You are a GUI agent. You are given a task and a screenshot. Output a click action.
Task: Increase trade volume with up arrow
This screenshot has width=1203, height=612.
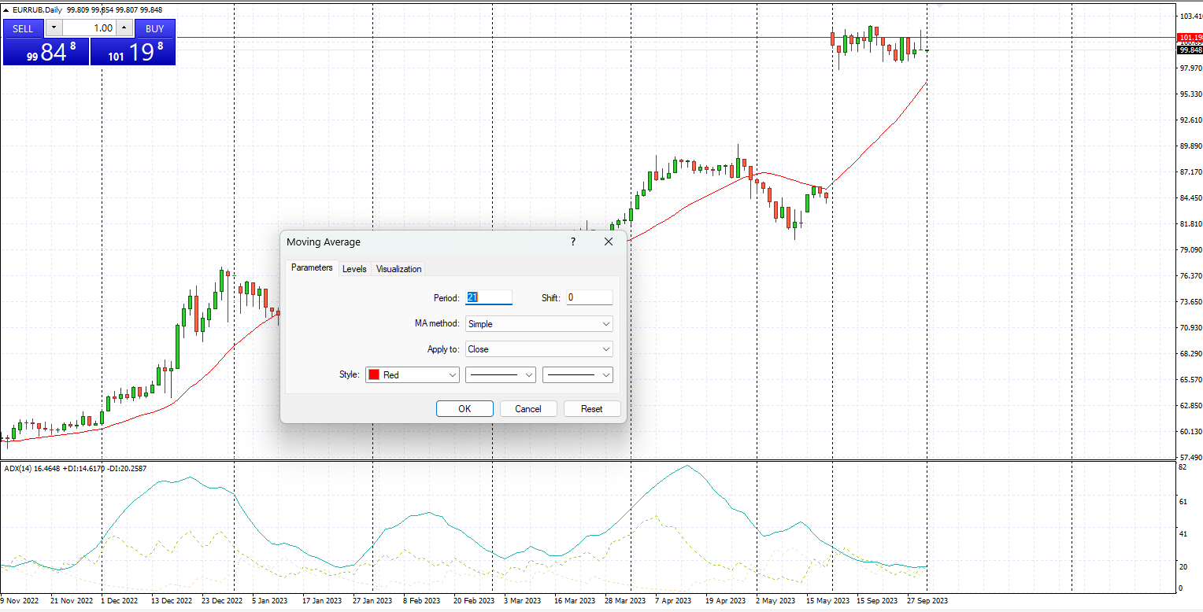coord(124,28)
